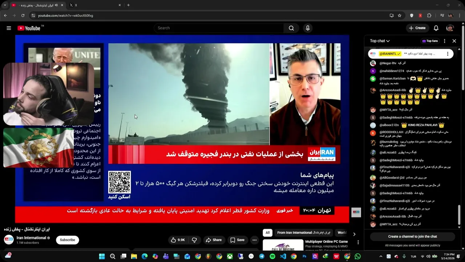
Task: Open pinned IRANINTL message options
Action: pos(448,53)
